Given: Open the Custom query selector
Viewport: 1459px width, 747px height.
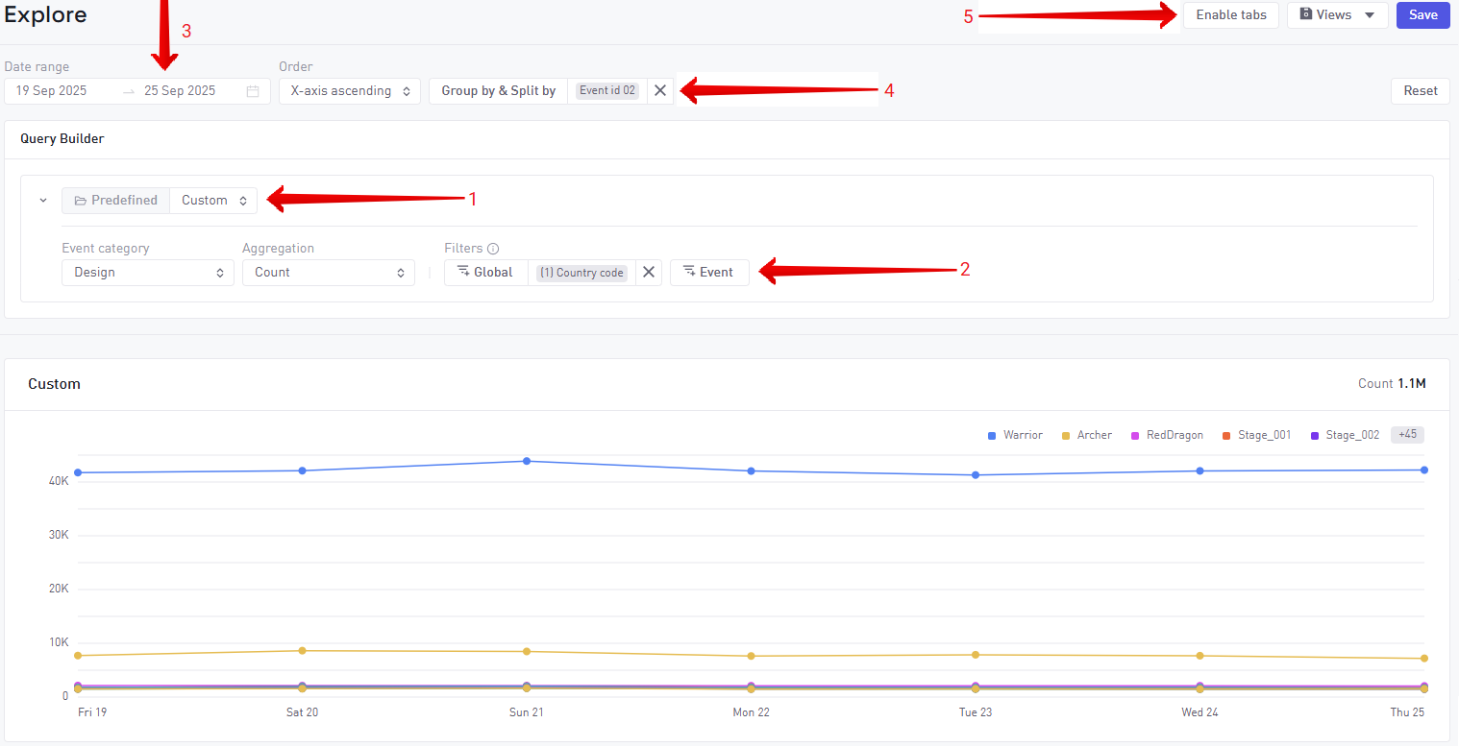Looking at the screenshot, I should tap(213, 201).
